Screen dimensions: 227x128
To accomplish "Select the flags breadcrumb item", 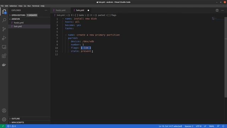I will click(x=114, y=15).
